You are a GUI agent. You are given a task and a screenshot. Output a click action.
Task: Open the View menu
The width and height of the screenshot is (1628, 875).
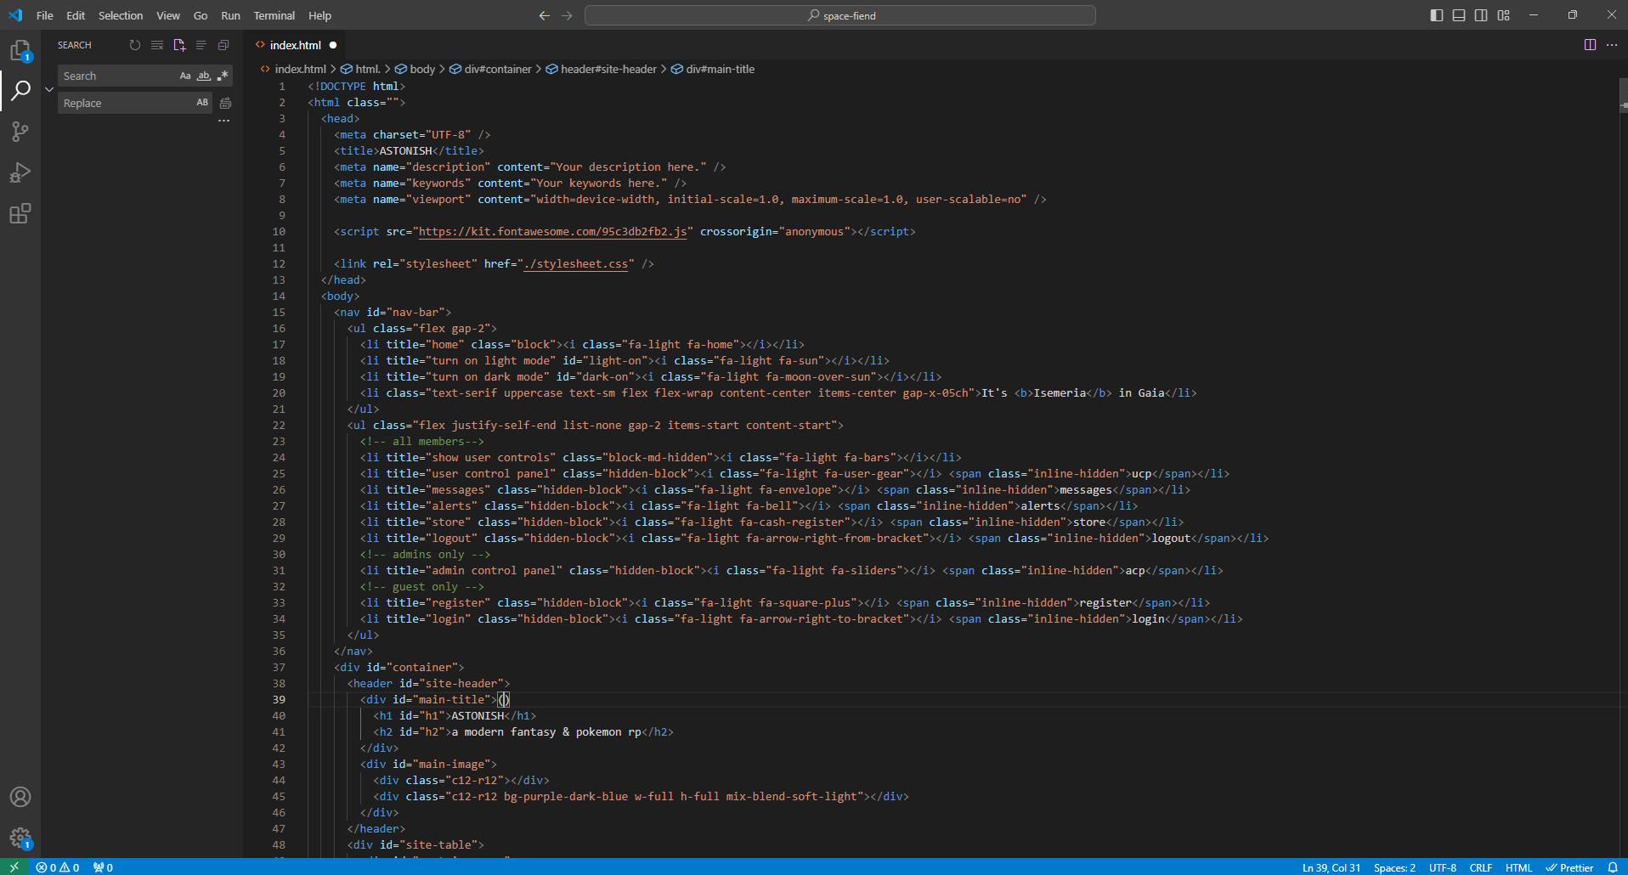[x=168, y=15]
